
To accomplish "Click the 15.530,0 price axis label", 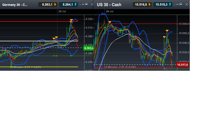I will pos(184,52).
